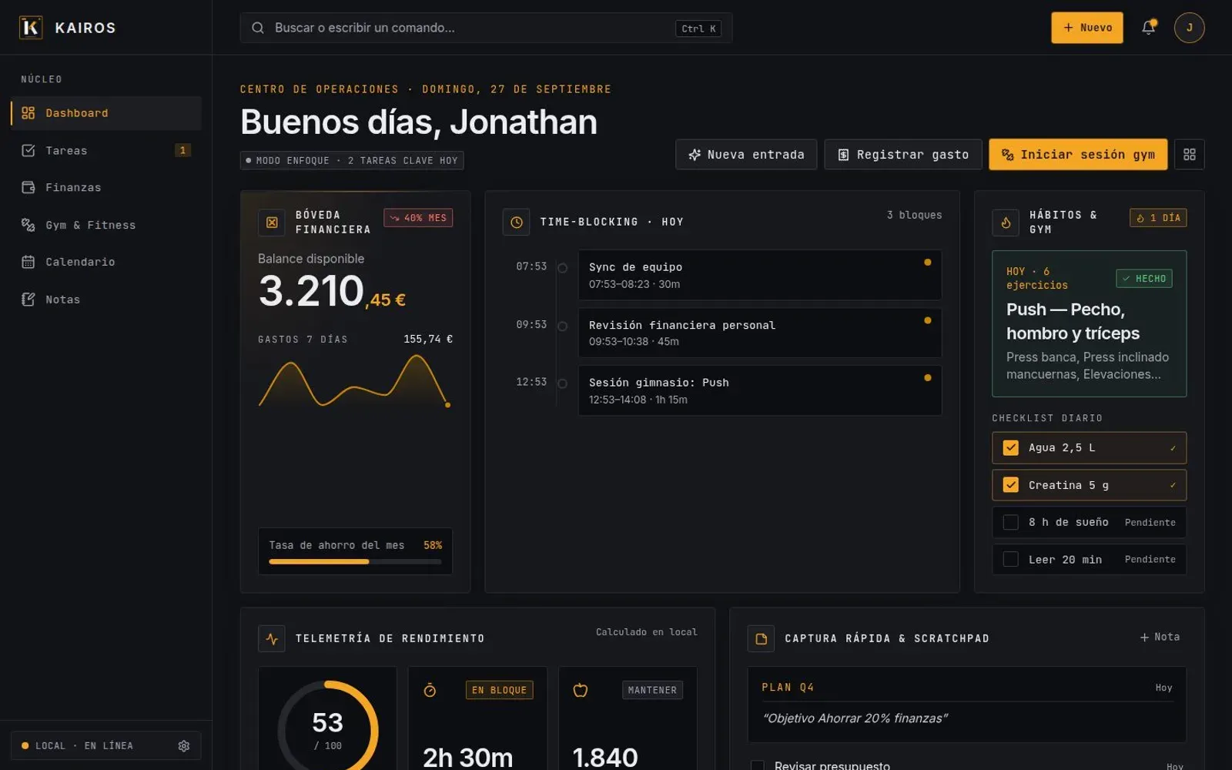Click the Dashboard sidebar icon
Image resolution: width=1232 pixels, height=770 pixels.
(x=28, y=113)
